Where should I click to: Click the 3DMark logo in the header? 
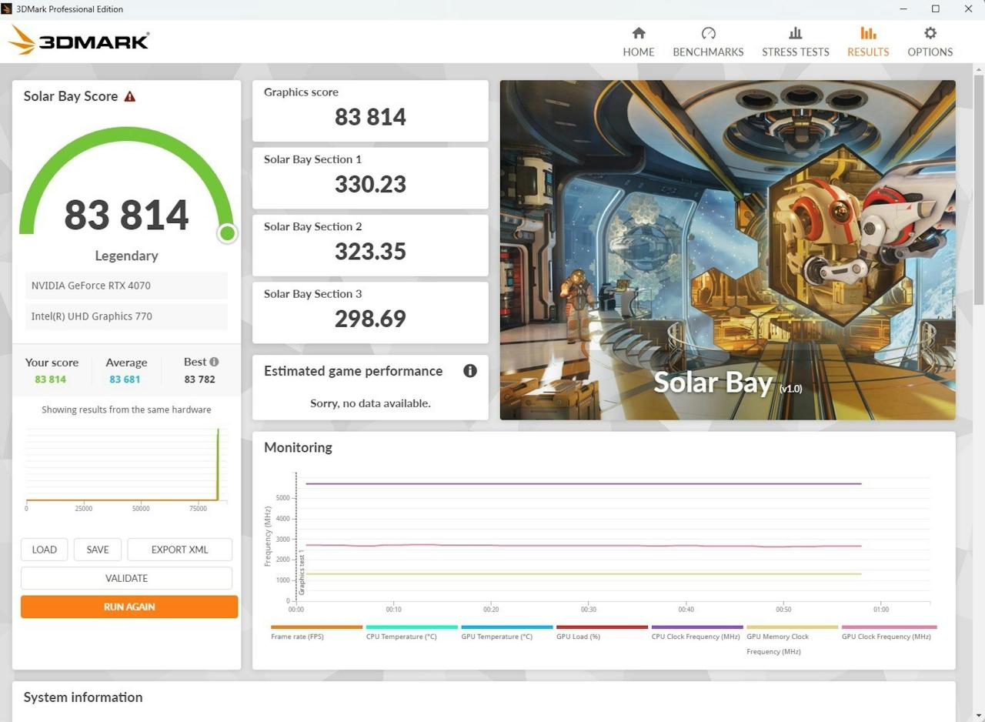79,41
